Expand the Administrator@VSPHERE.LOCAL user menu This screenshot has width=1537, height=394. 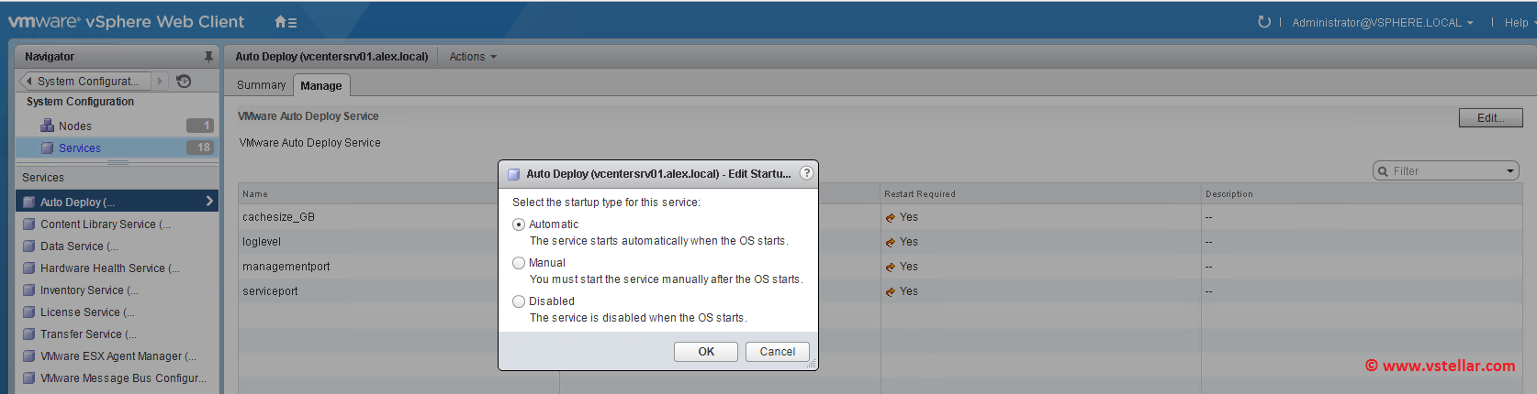point(1382,23)
